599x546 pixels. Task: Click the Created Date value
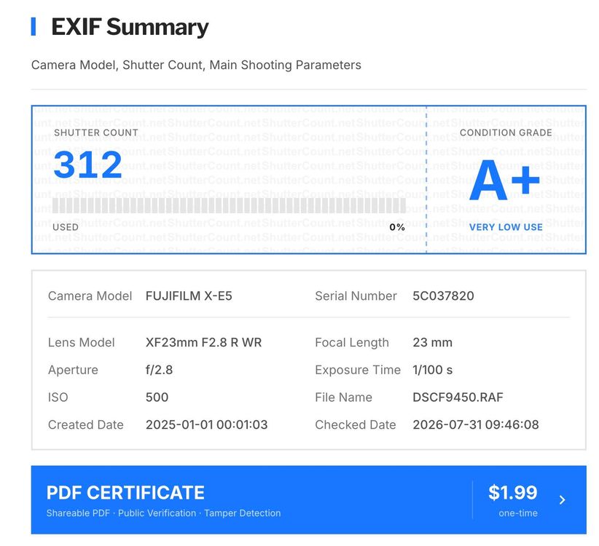[207, 424]
